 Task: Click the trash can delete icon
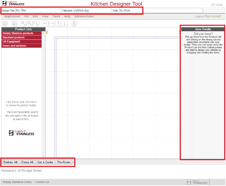[x=74, y=23]
